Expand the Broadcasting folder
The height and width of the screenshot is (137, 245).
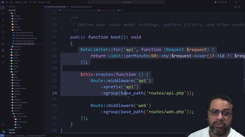pos(22,122)
